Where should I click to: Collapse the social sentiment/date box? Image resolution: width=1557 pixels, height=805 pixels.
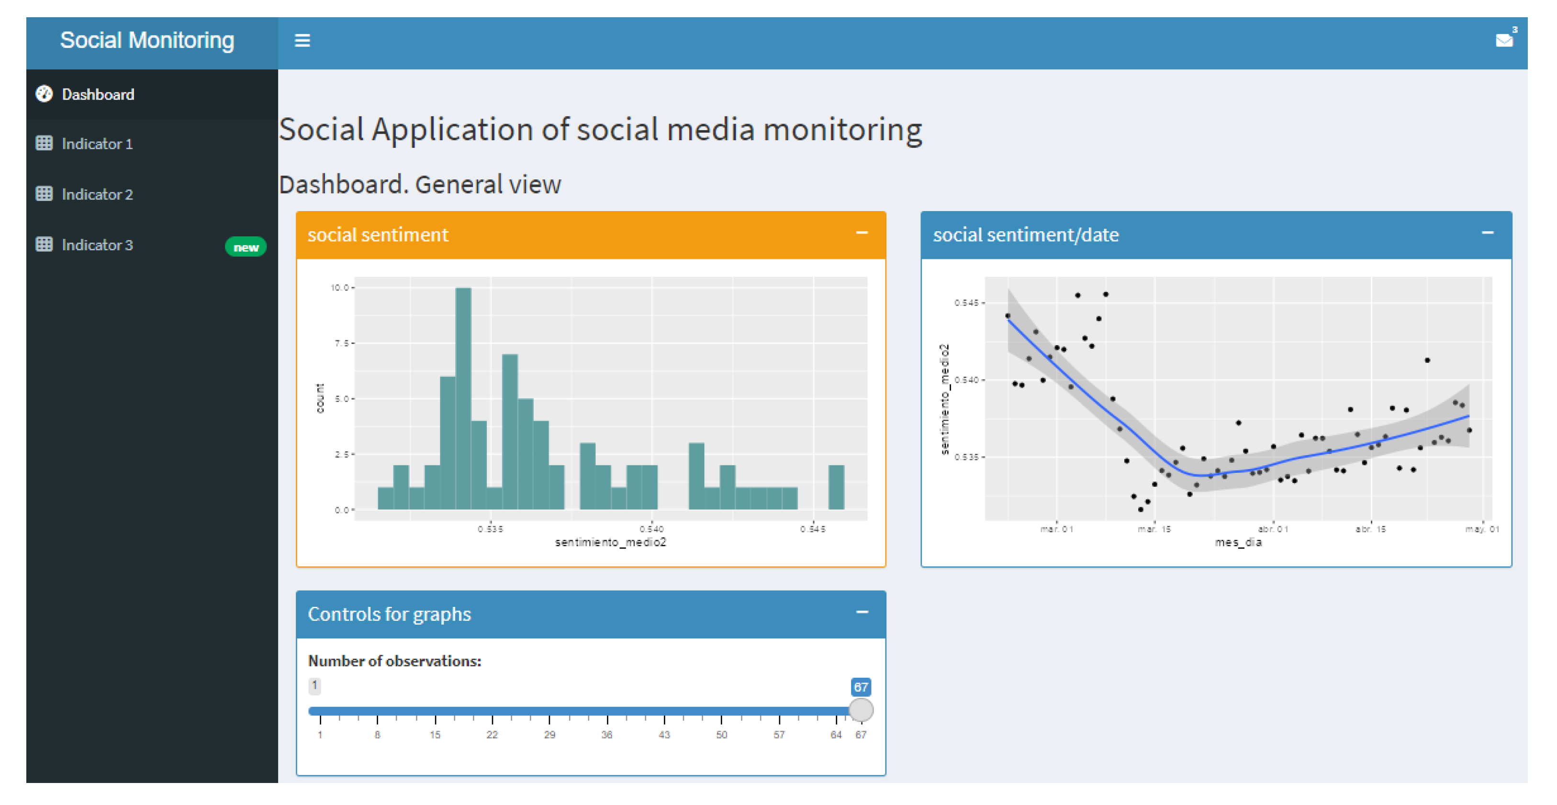(x=1487, y=233)
